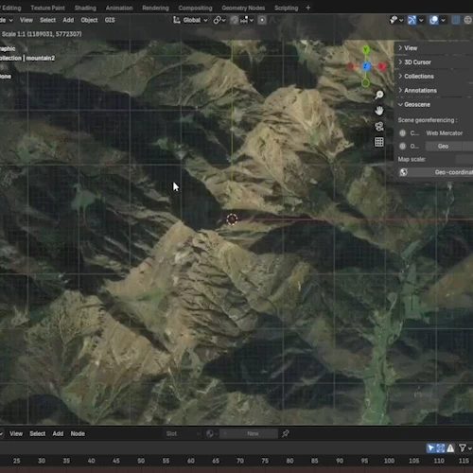Viewport: 473px width, 473px height.
Task: Open the material Slot dropdown
Action: [183, 434]
